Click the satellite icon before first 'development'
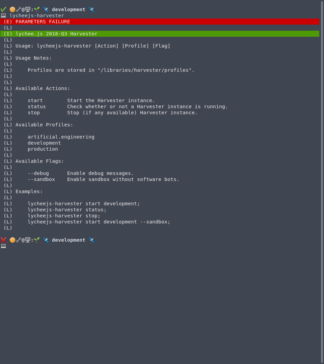The width and height of the screenshot is (324, 364). coord(46,9)
